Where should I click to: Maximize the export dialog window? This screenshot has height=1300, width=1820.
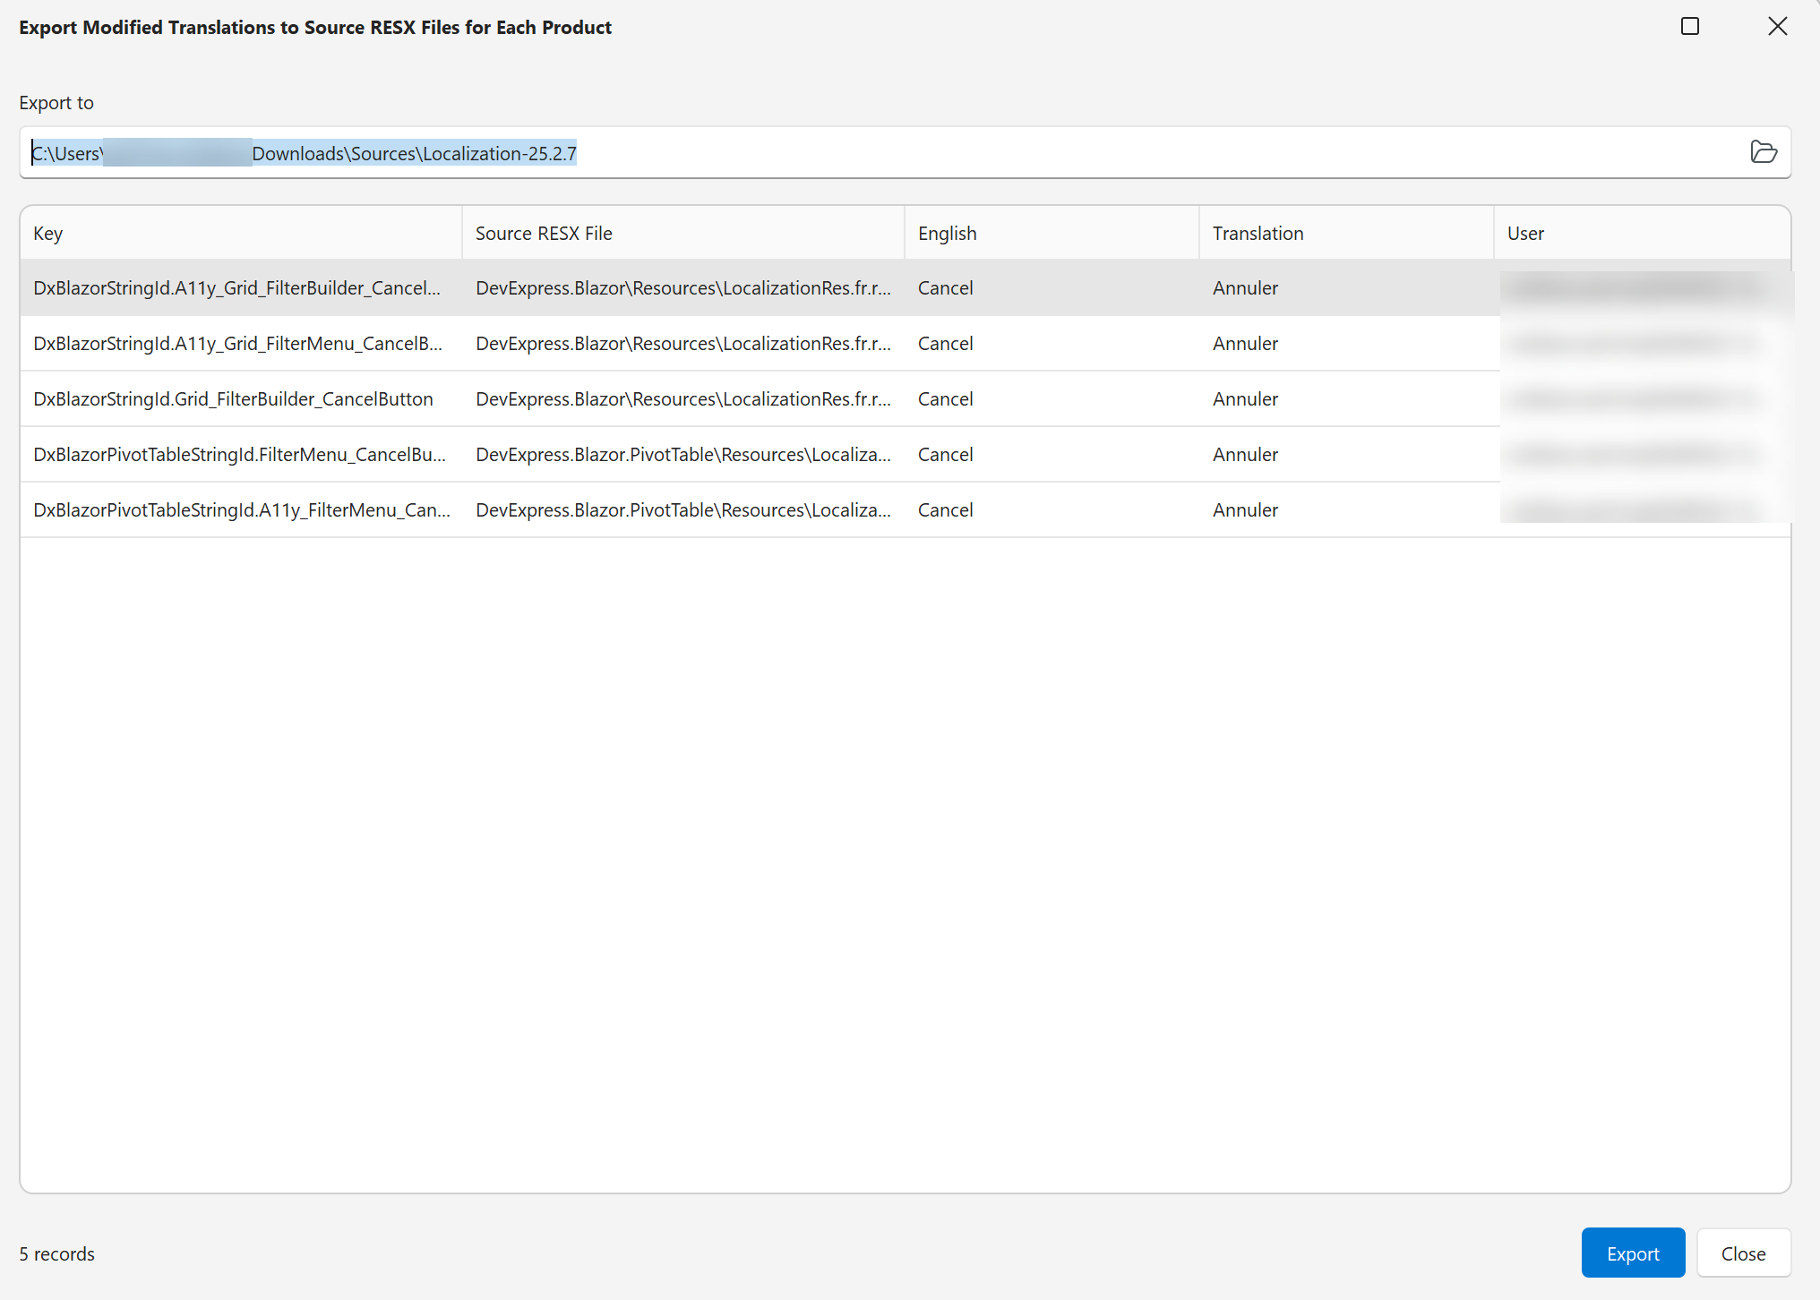pyautogui.click(x=1689, y=27)
